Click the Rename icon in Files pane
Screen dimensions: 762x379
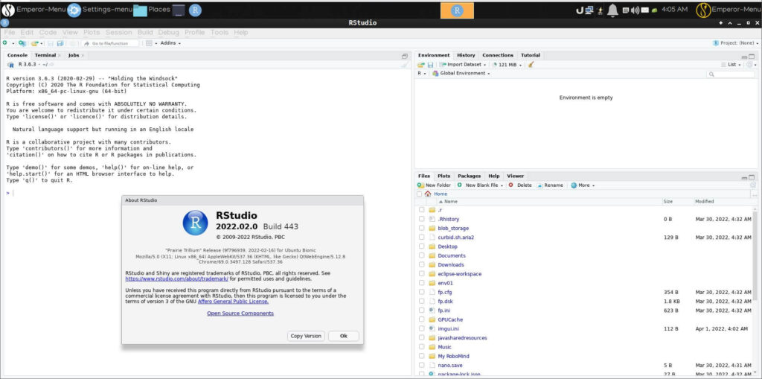[540, 185]
